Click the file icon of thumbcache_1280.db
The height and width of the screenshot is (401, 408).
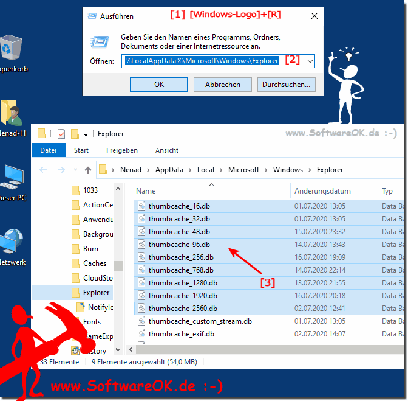141,282
